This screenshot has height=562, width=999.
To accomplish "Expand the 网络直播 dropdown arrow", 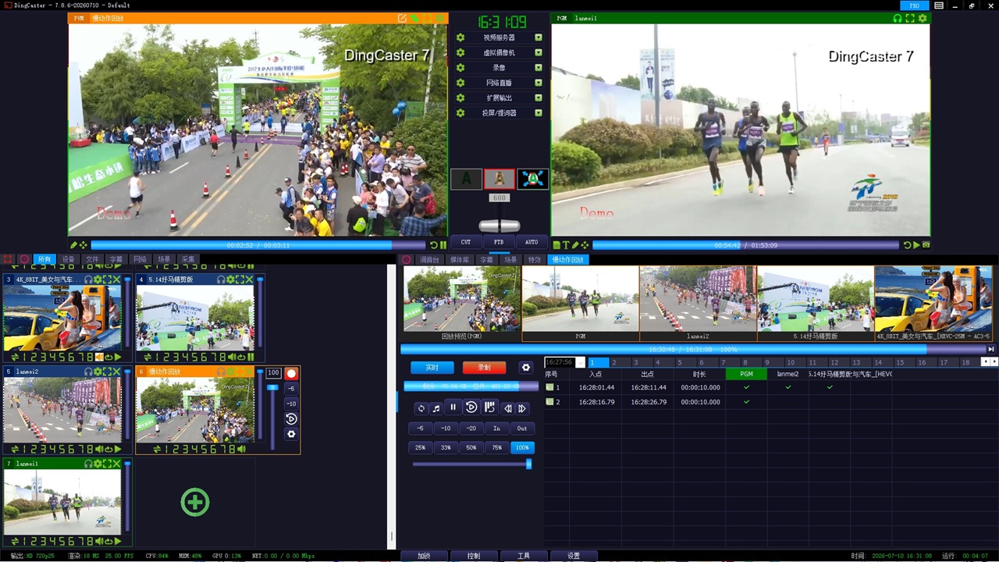I will tap(539, 83).
